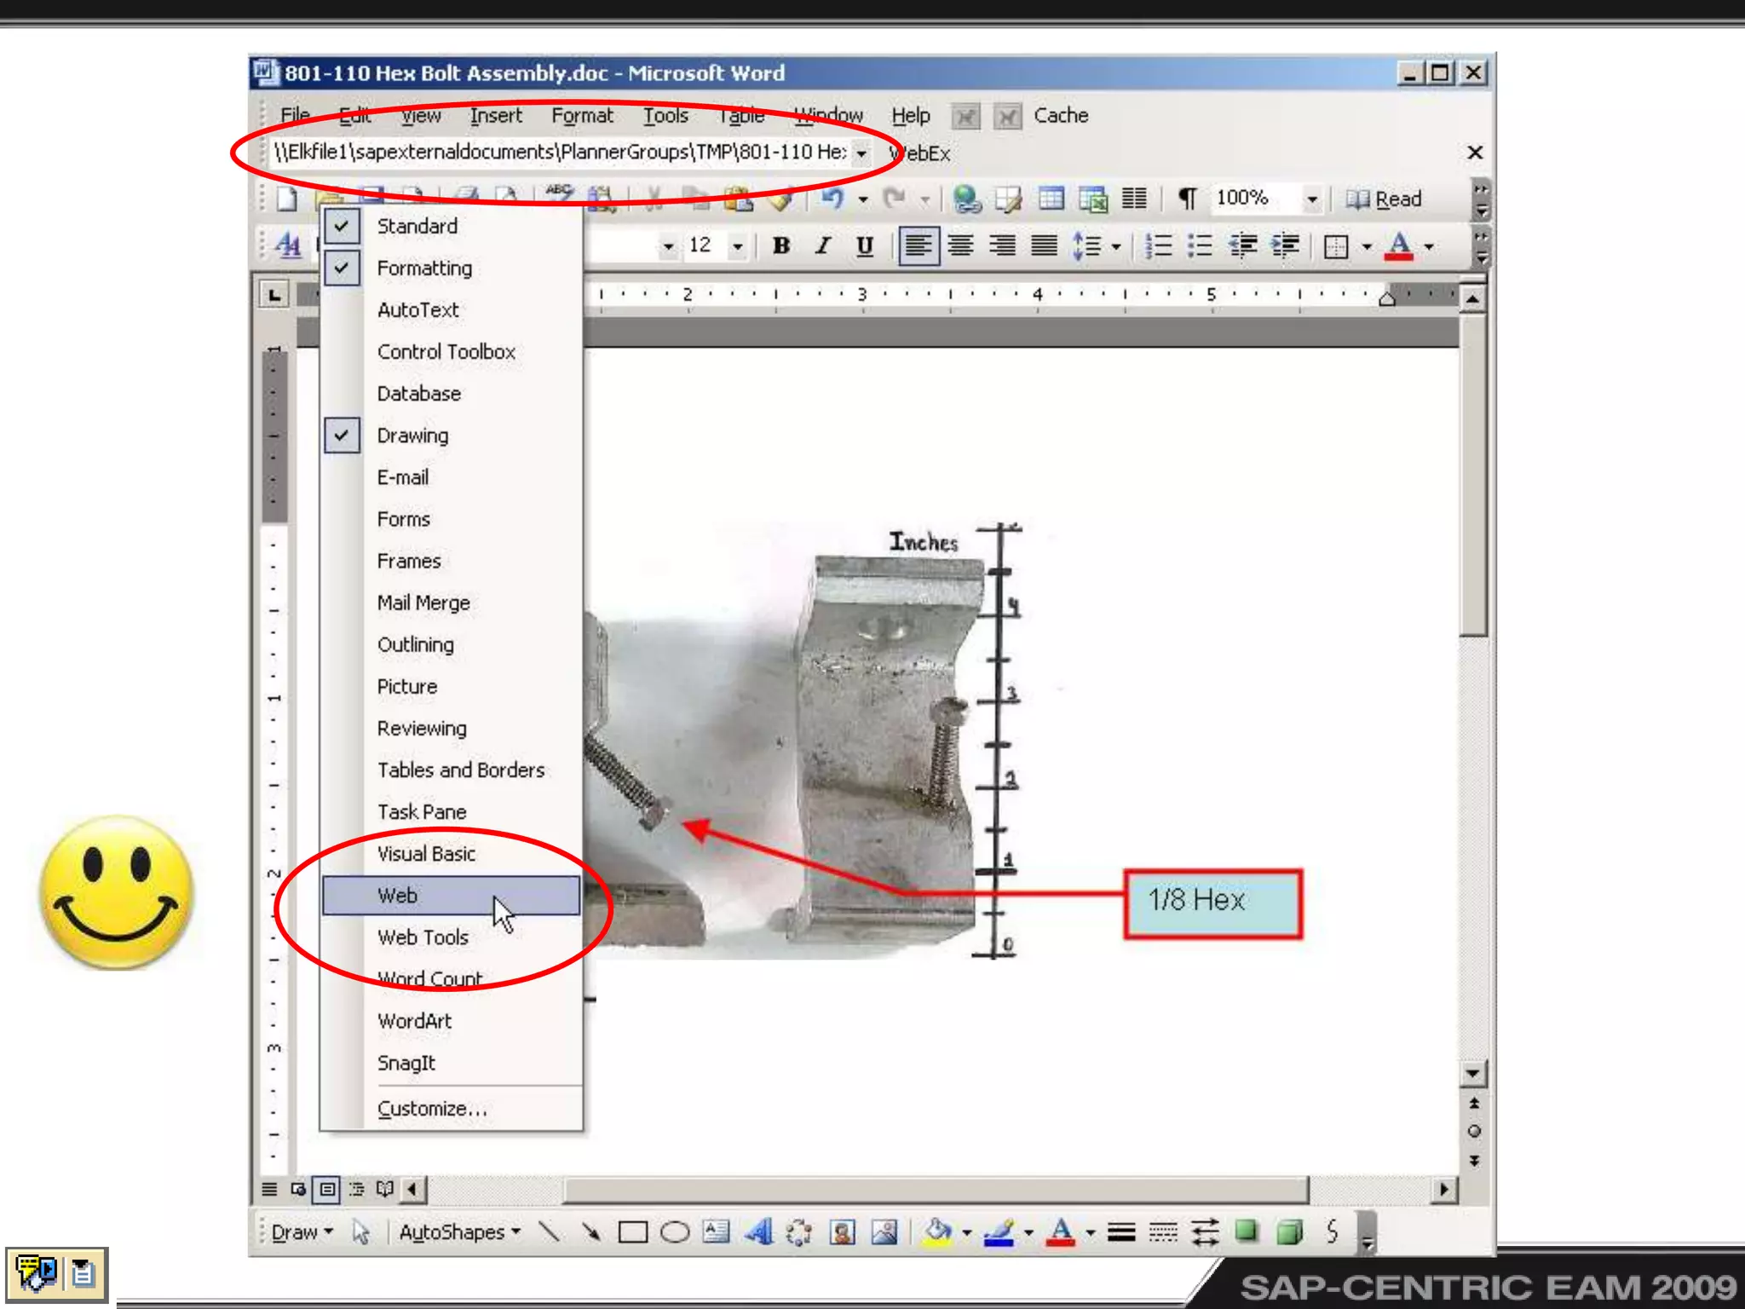Expand the font size 12 dropdown
The image size is (1745, 1309).
click(738, 247)
